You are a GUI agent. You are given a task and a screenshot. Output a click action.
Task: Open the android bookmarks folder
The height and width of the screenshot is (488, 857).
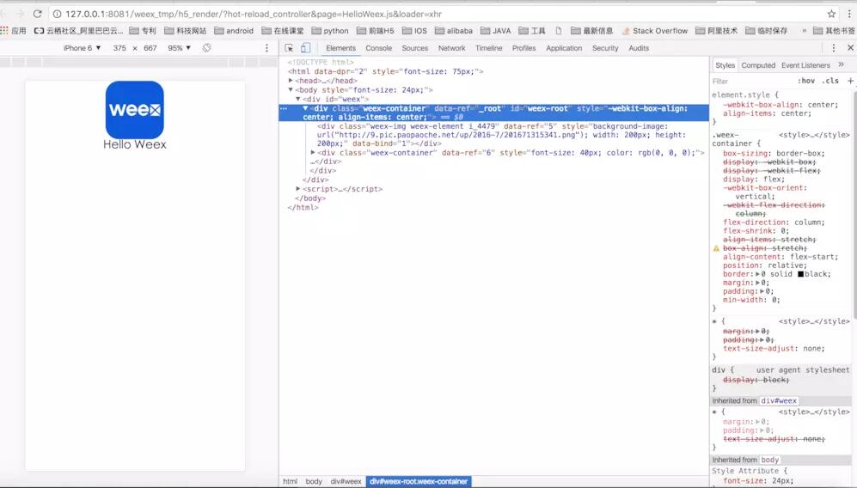point(234,31)
